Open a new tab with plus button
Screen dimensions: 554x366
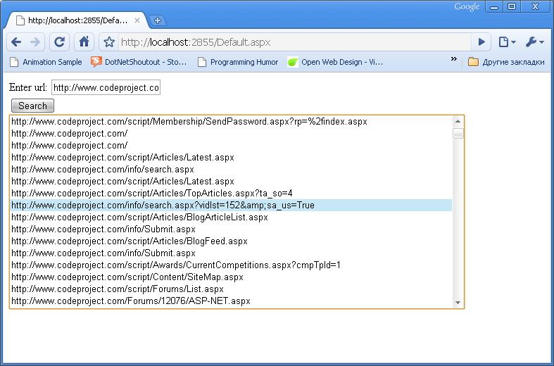pos(158,20)
